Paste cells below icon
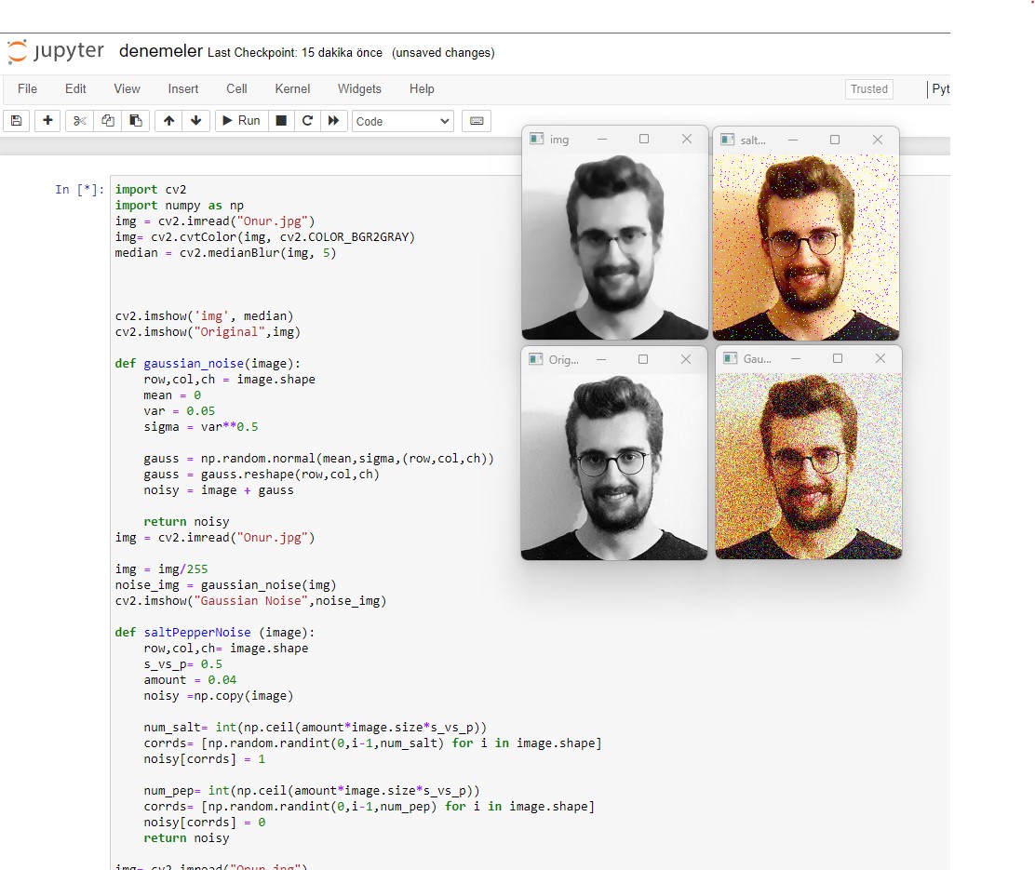 tap(135, 121)
